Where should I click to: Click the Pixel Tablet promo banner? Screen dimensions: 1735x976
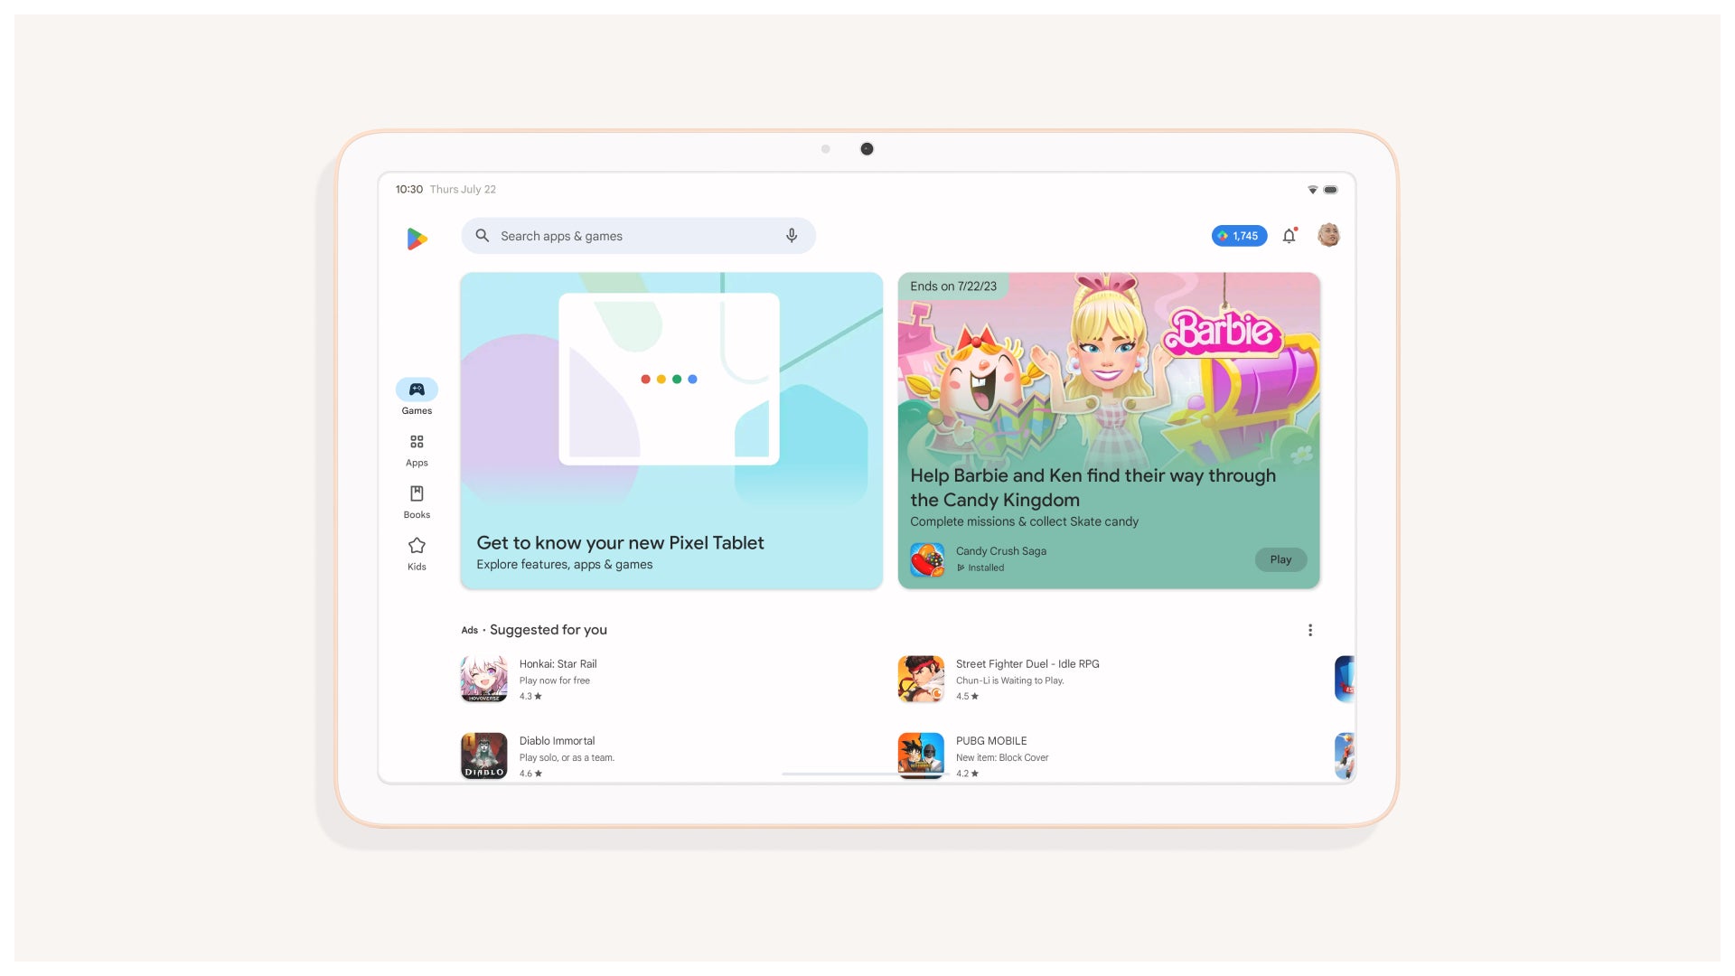[x=671, y=430]
